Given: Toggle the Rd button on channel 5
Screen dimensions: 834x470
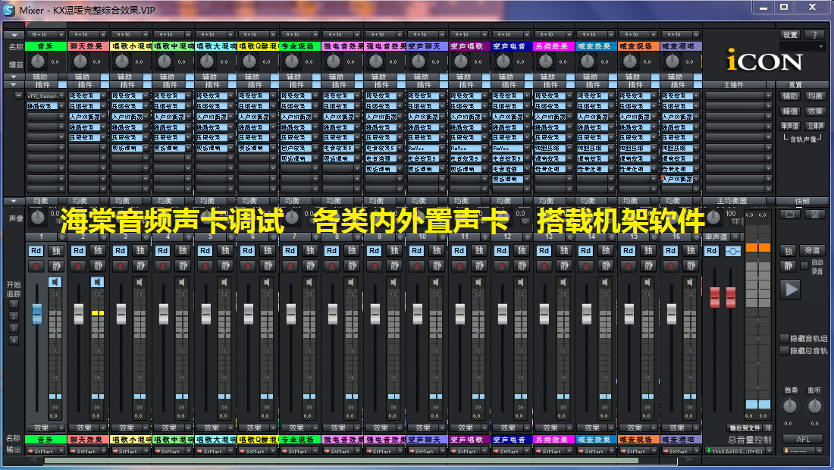Looking at the screenshot, I should pyautogui.click(x=205, y=251).
